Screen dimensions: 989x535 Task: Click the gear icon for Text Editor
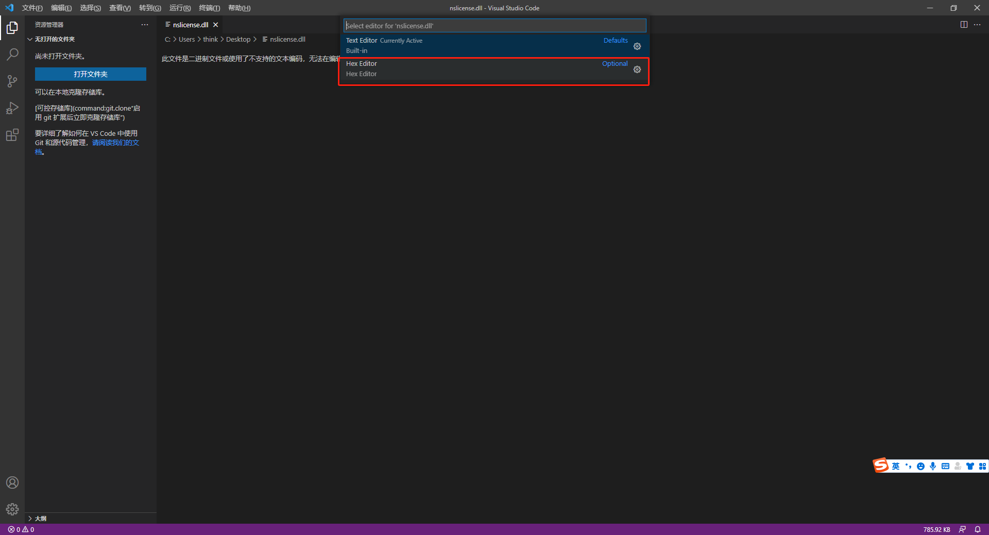637,46
